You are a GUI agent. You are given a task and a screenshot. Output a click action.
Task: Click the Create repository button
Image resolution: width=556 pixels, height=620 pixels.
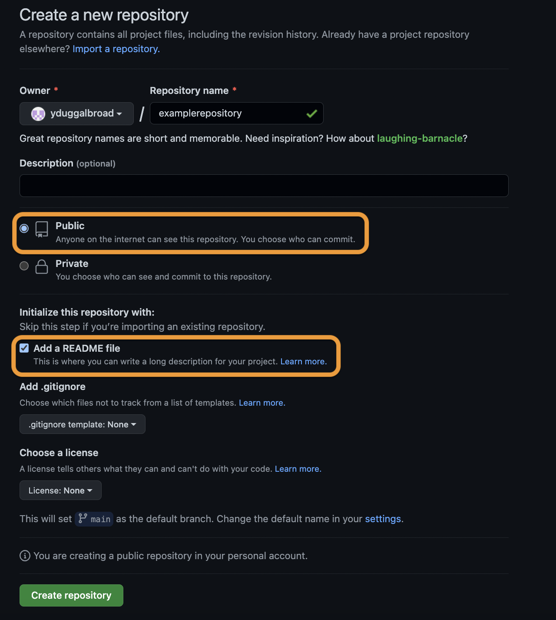coord(71,595)
